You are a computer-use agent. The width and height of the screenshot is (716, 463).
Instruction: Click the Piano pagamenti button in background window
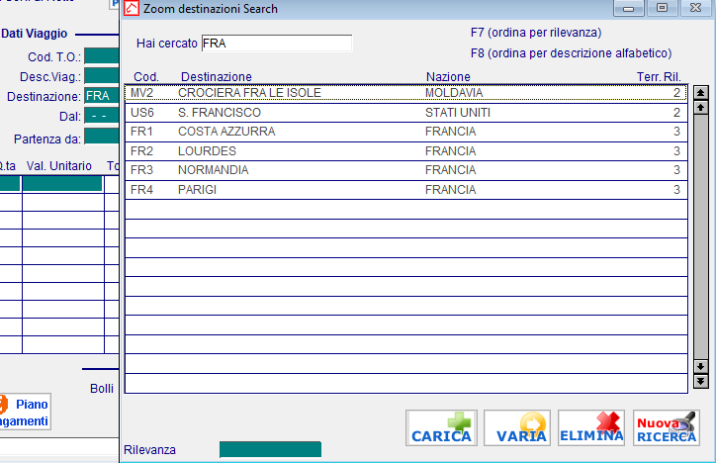24,412
